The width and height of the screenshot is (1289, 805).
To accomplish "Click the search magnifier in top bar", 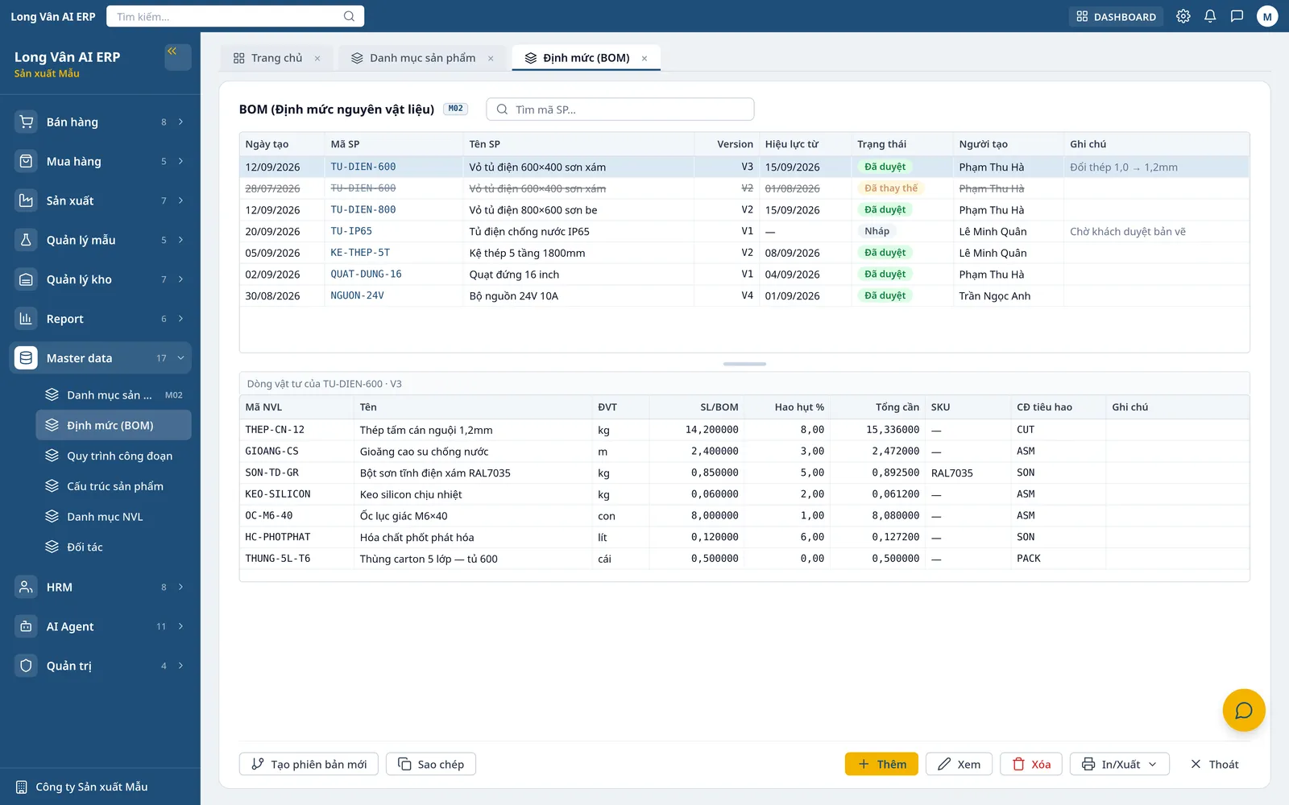I will (x=349, y=16).
